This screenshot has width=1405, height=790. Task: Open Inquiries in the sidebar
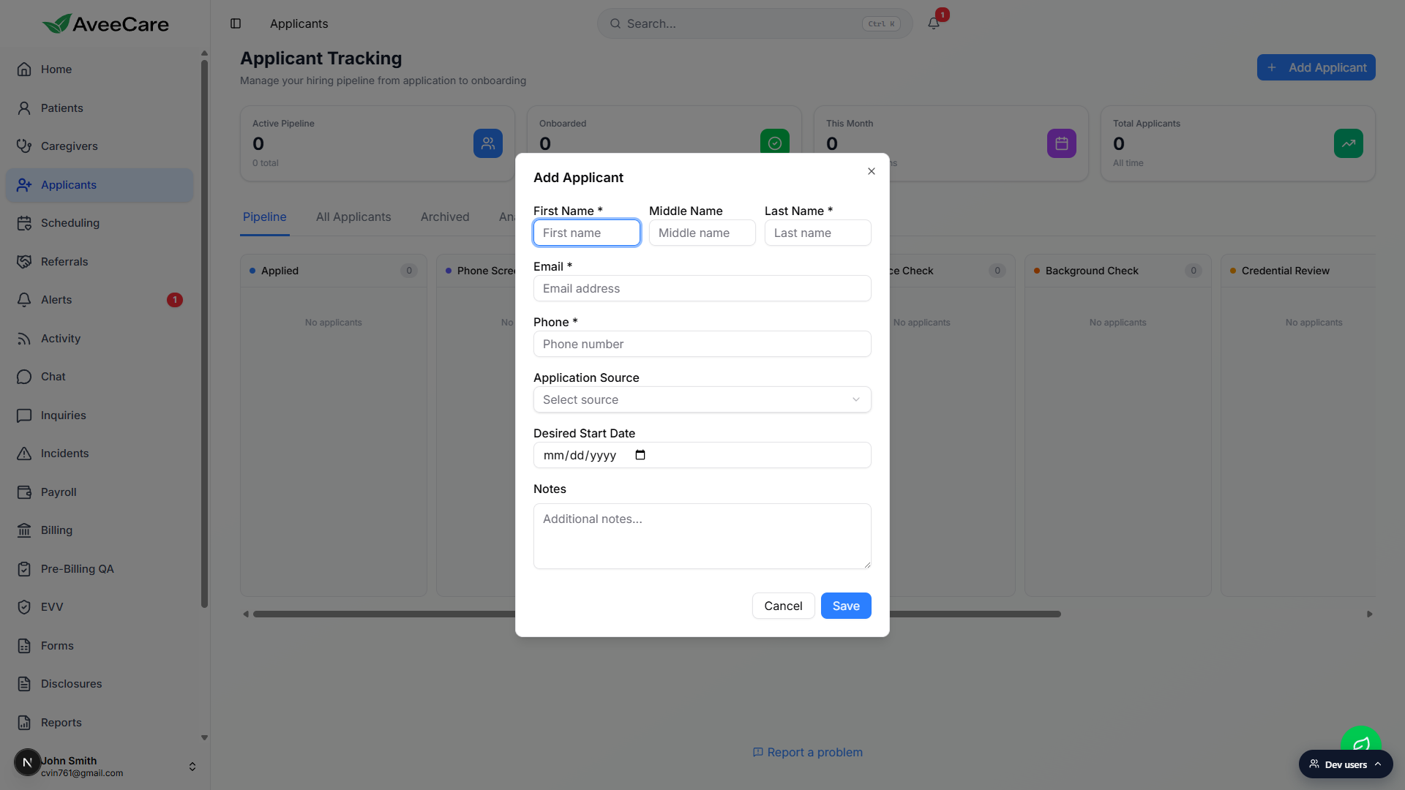click(x=99, y=415)
